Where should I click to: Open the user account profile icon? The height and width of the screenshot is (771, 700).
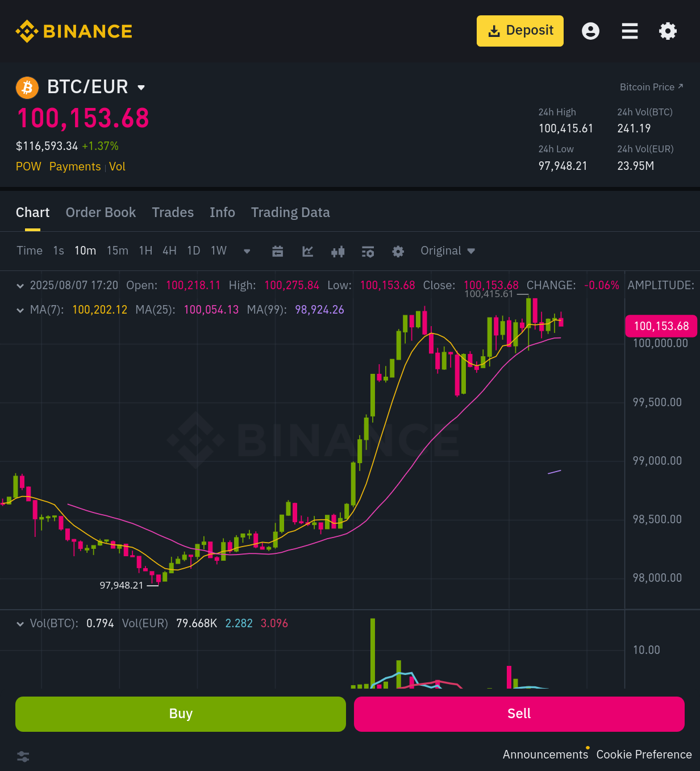click(x=590, y=31)
